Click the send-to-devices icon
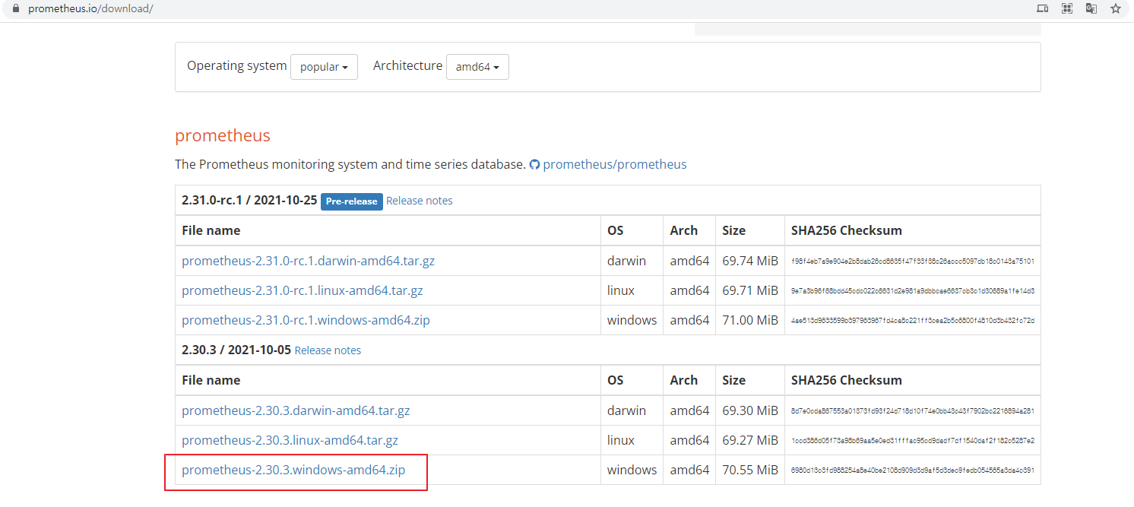Image resolution: width=1134 pixels, height=507 pixels. pyautogui.click(x=1043, y=8)
